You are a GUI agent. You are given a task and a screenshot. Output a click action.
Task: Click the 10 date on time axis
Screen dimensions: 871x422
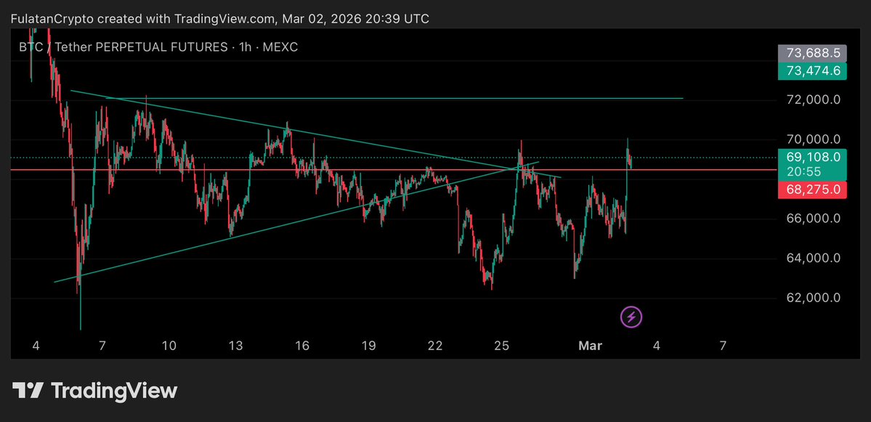[169, 346]
